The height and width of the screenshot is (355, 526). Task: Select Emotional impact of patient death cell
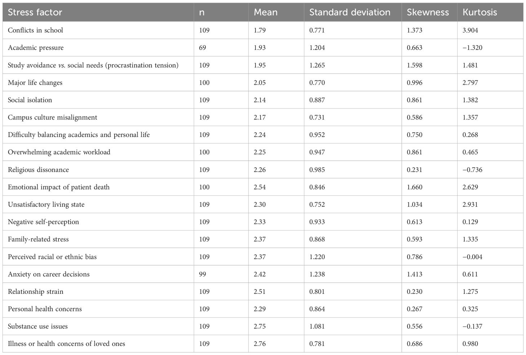coord(59,187)
